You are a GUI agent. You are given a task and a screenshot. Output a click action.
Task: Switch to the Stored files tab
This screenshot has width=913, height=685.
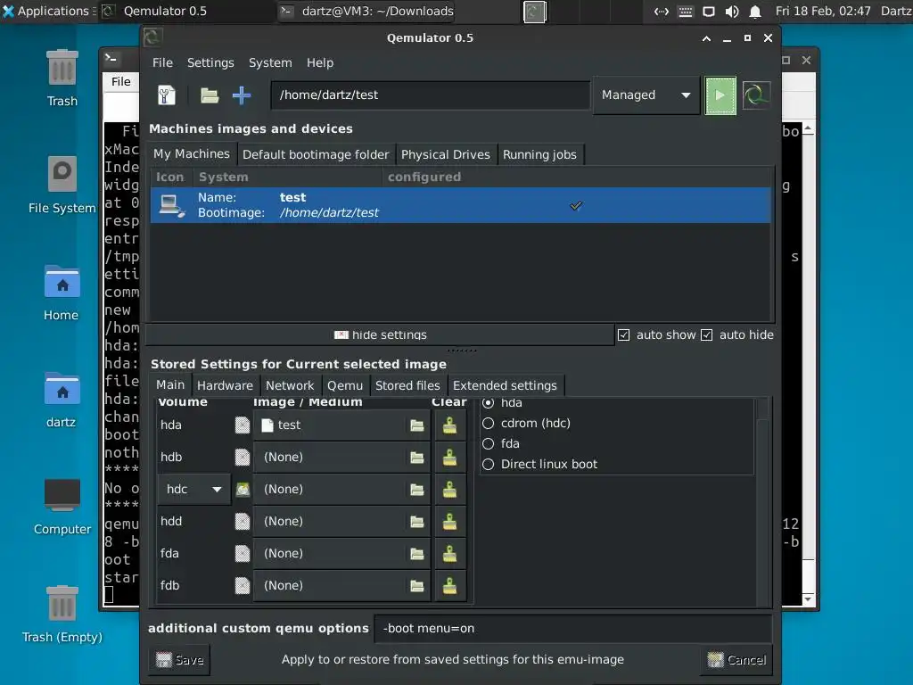point(407,385)
